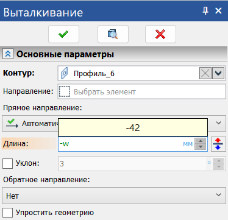228x220 pixels.
Task: Open the Контур dropdown arrow
Action: pyautogui.click(x=218, y=73)
